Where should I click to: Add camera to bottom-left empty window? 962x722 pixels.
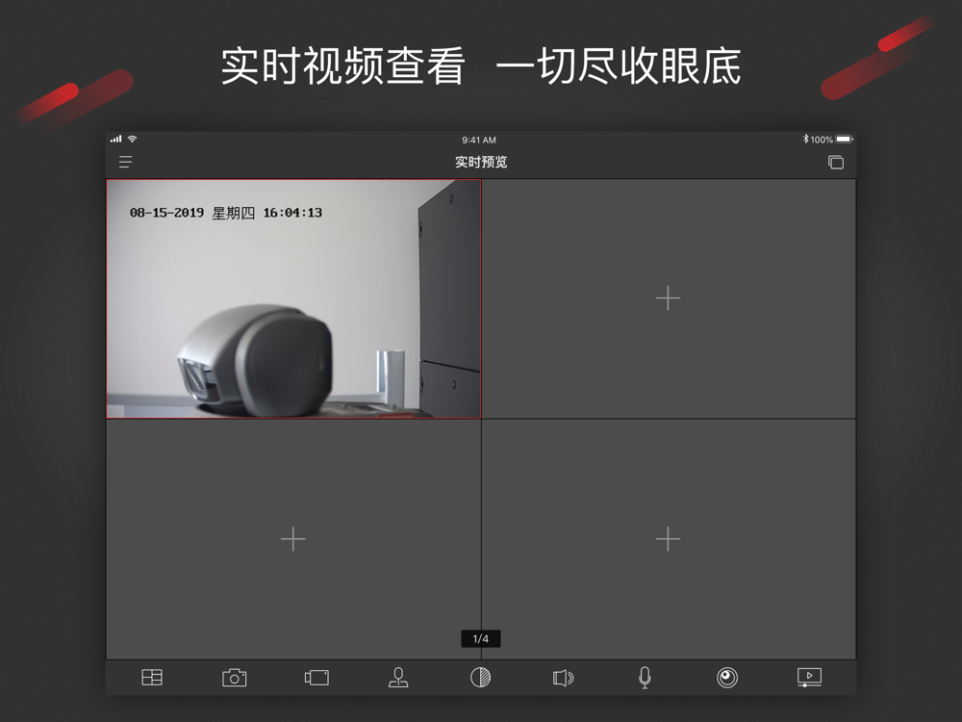293,539
